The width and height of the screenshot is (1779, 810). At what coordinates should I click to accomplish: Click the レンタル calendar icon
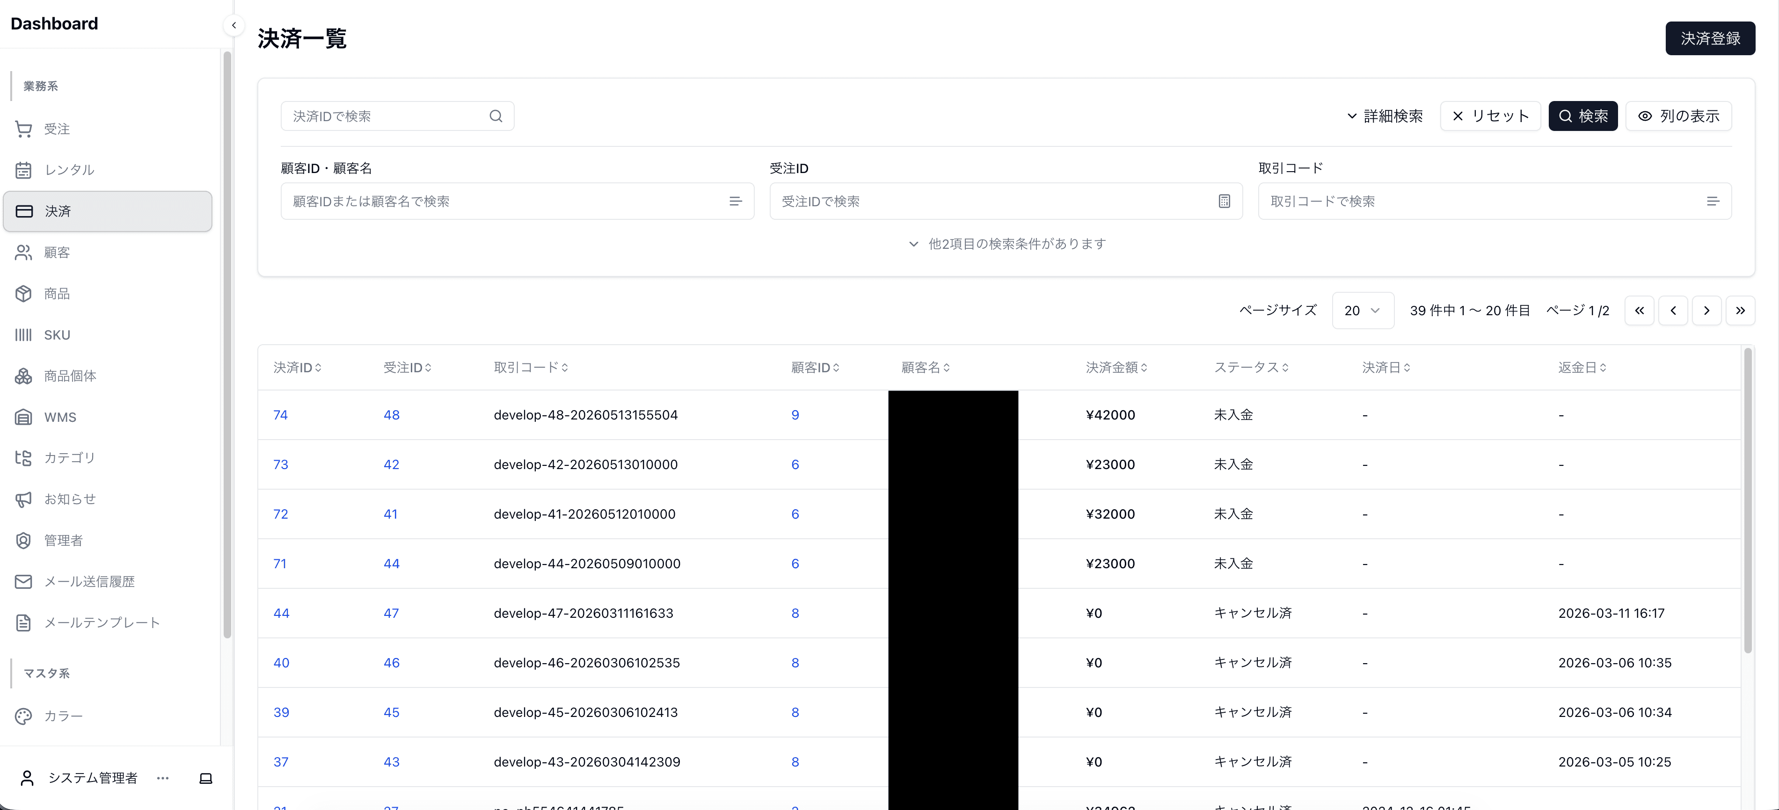[23, 170]
